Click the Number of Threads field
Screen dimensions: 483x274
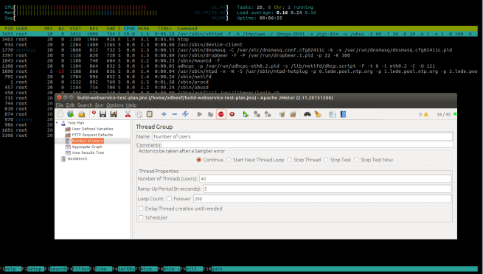click(325, 179)
